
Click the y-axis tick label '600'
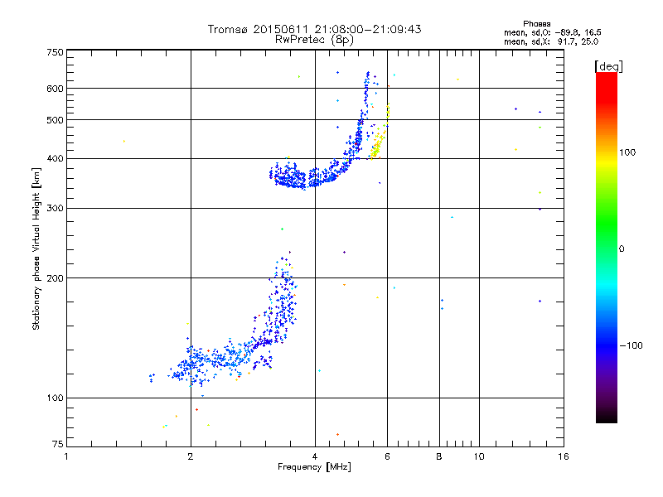(55, 89)
